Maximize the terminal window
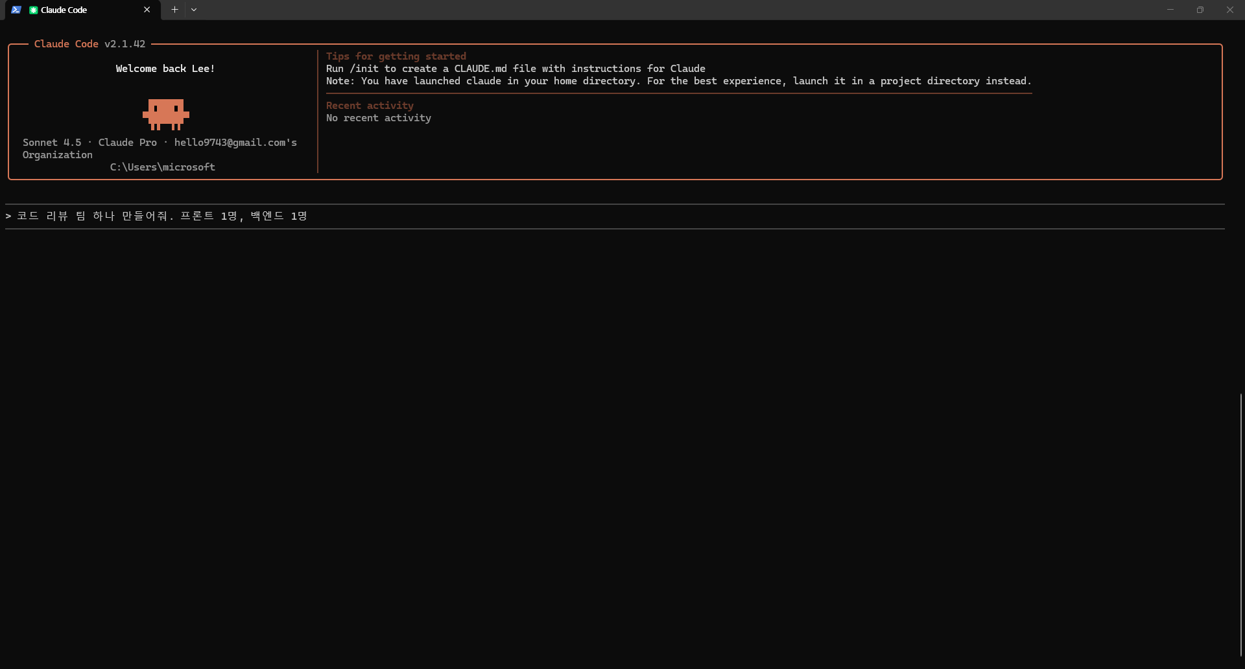 pos(1200,10)
